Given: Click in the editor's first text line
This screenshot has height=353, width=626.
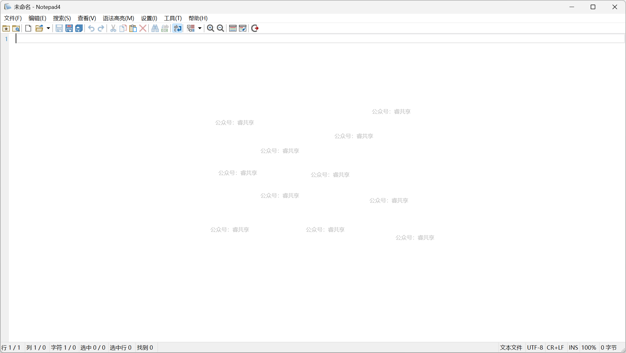Looking at the screenshot, I should pyautogui.click(x=319, y=39).
